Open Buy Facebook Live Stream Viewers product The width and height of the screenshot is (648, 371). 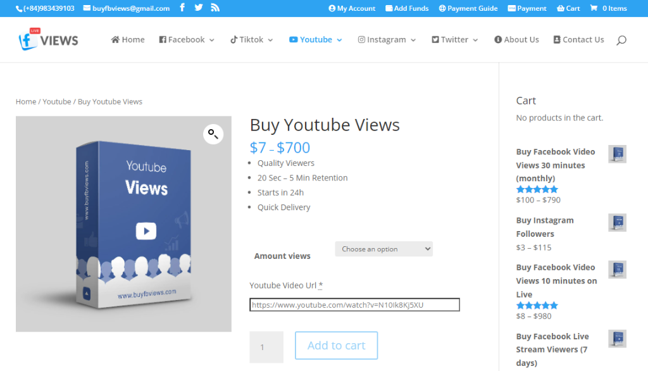(552, 349)
